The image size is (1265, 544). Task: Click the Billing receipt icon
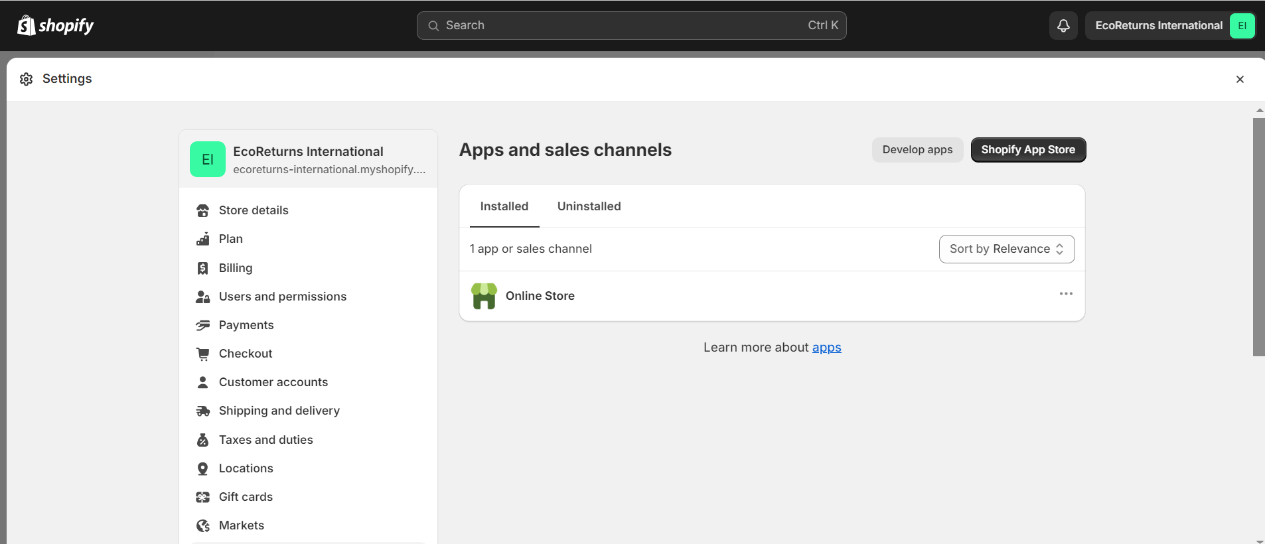[203, 268]
